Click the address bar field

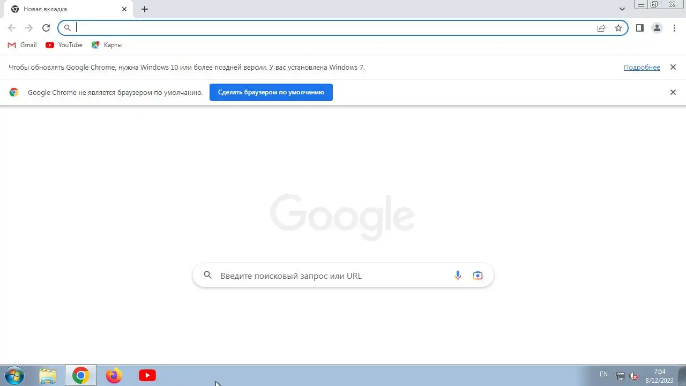pos(343,28)
